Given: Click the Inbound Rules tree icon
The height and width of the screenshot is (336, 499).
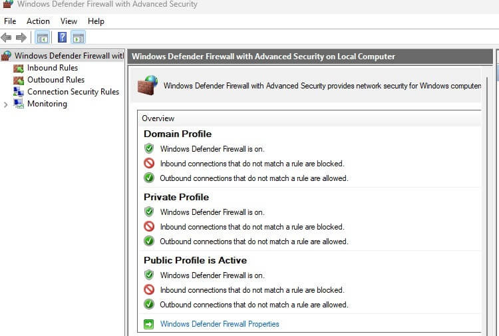Looking at the screenshot, I should pos(19,68).
